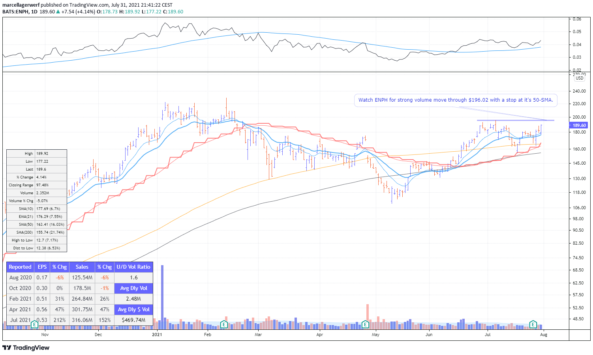Screen dimensions: 593x355
Task: Click the 'U/D Vol Ratio' header cell
Action: coord(133,267)
